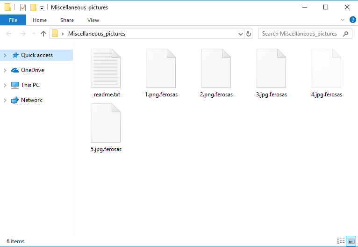Click the 5.jpg.ferosas file name
358x247 pixels.
tap(106, 149)
